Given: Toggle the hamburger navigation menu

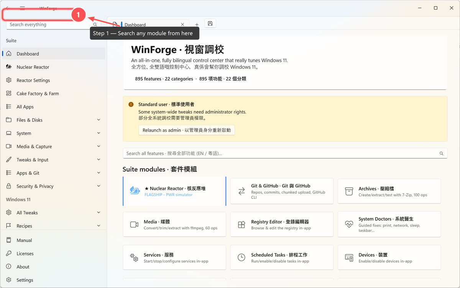Looking at the screenshot, I should click(x=23, y=8).
